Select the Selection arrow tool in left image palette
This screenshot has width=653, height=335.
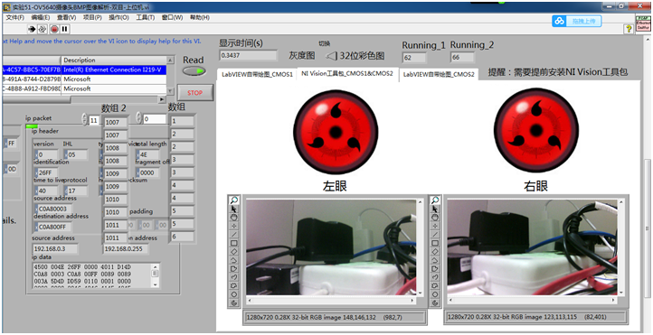[234, 209]
